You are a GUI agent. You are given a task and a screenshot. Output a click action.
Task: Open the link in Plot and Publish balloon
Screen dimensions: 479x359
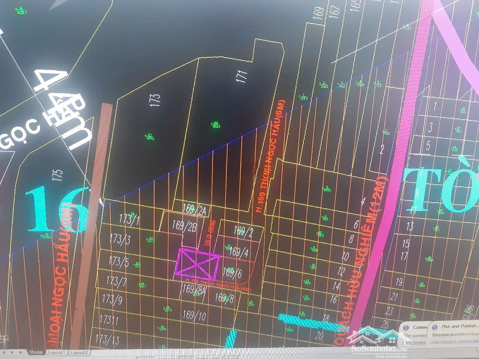click(x=452, y=342)
